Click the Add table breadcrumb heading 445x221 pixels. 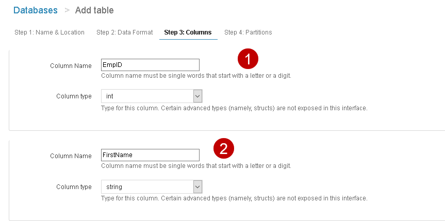tap(94, 10)
